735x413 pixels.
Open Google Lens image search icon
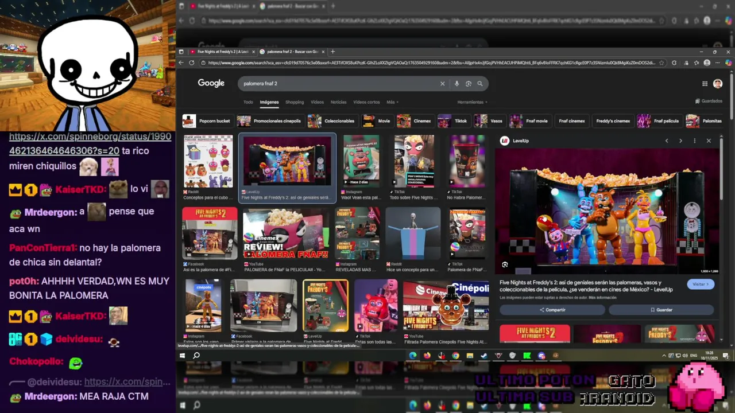pyautogui.click(x=469, y=84)
